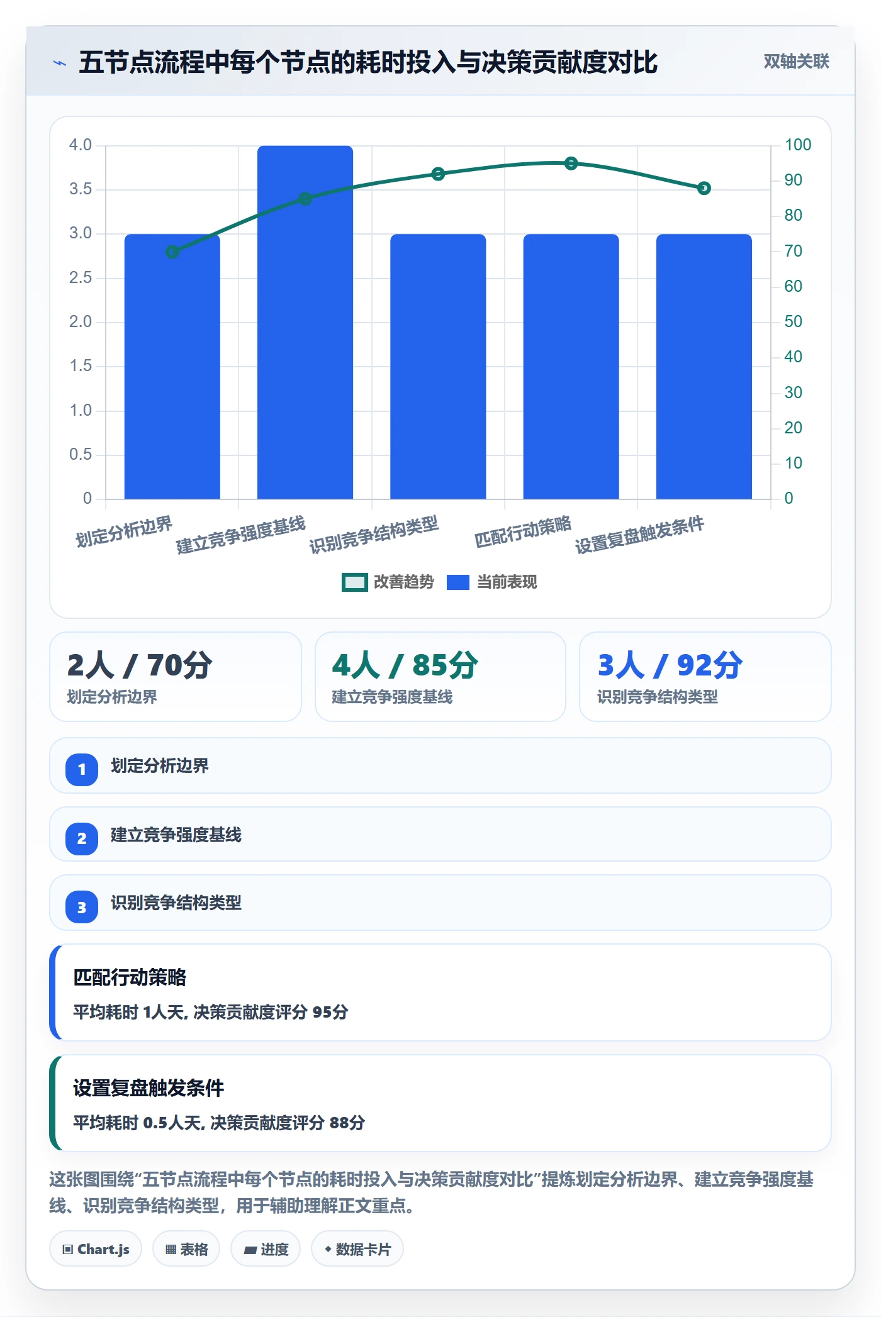Open the 4人 / 85分 data card
Screen dimensions: 881x1317
[441, 677]
